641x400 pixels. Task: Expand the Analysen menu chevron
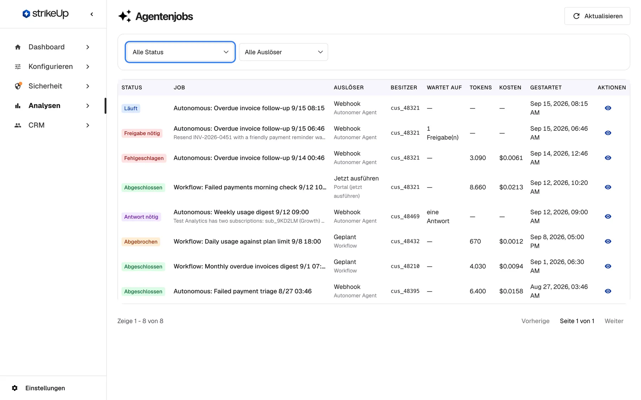(88, 106)
